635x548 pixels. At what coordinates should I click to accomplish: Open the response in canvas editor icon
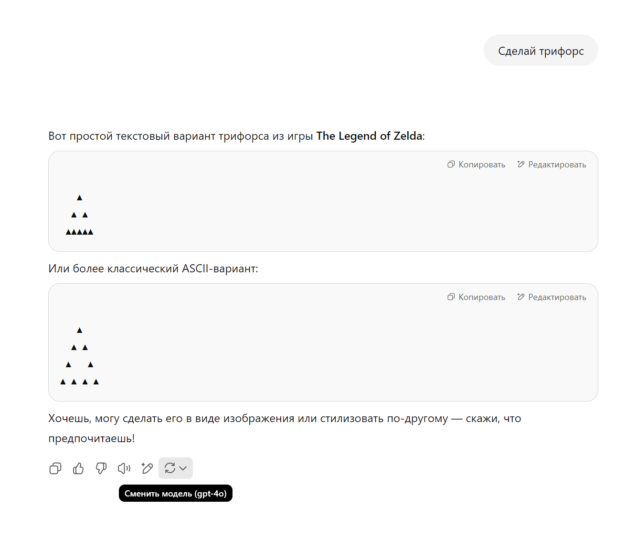coord(147,468)
